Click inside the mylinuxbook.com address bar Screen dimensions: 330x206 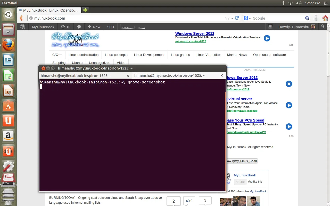pos(129,18)
